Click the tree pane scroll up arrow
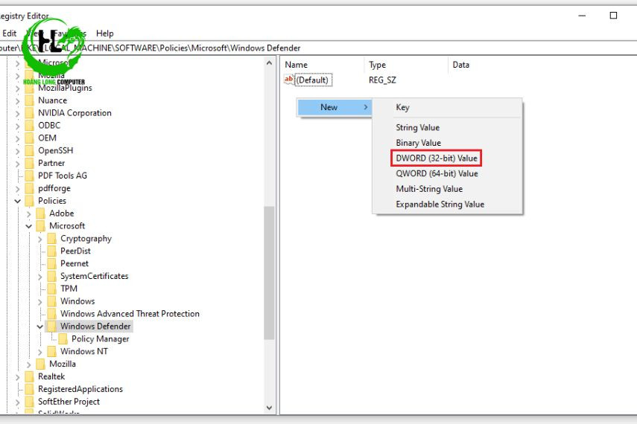 pyautogui.click(x=269, y=63)
